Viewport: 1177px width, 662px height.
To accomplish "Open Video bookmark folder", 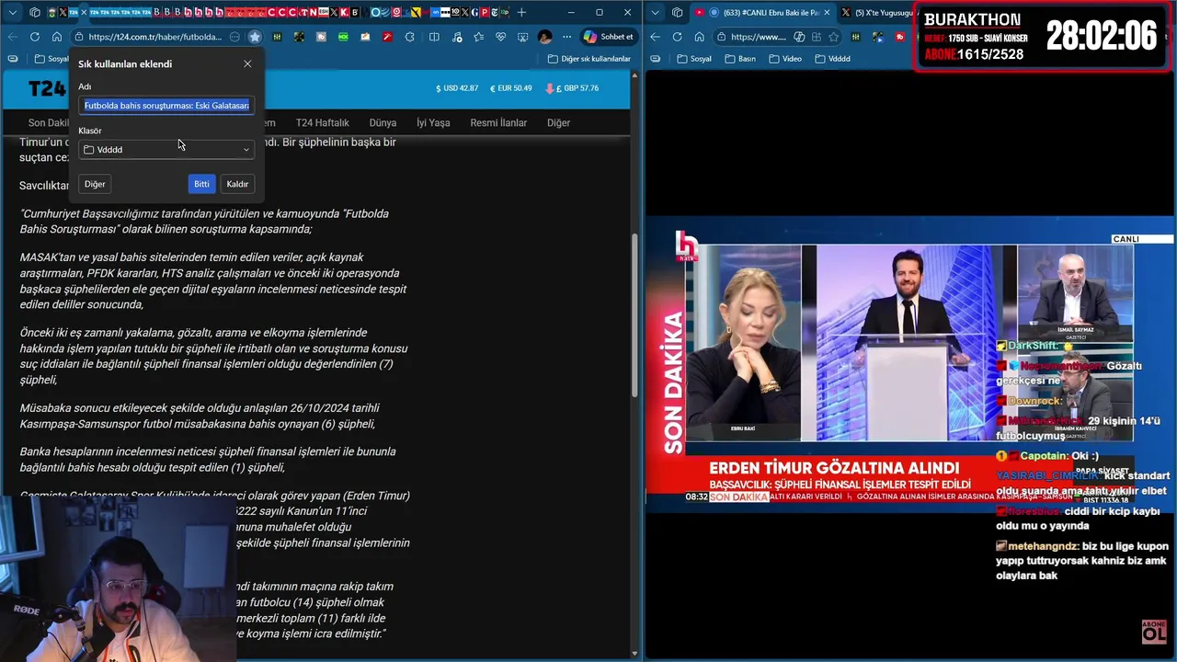I will [x=785, y=59].
